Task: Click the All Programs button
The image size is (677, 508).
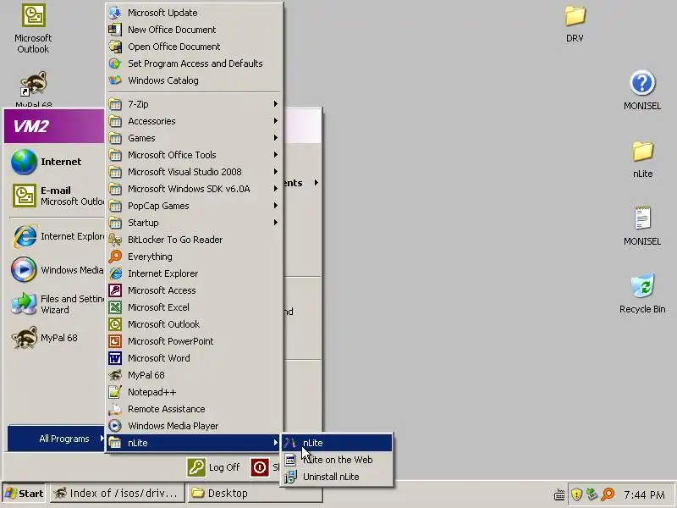Action: click(56, 439)
